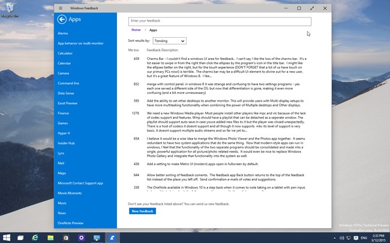Screen dimensions: 390x243
Task: Open the Movie Moments category
Action: (x=70, y=193)
